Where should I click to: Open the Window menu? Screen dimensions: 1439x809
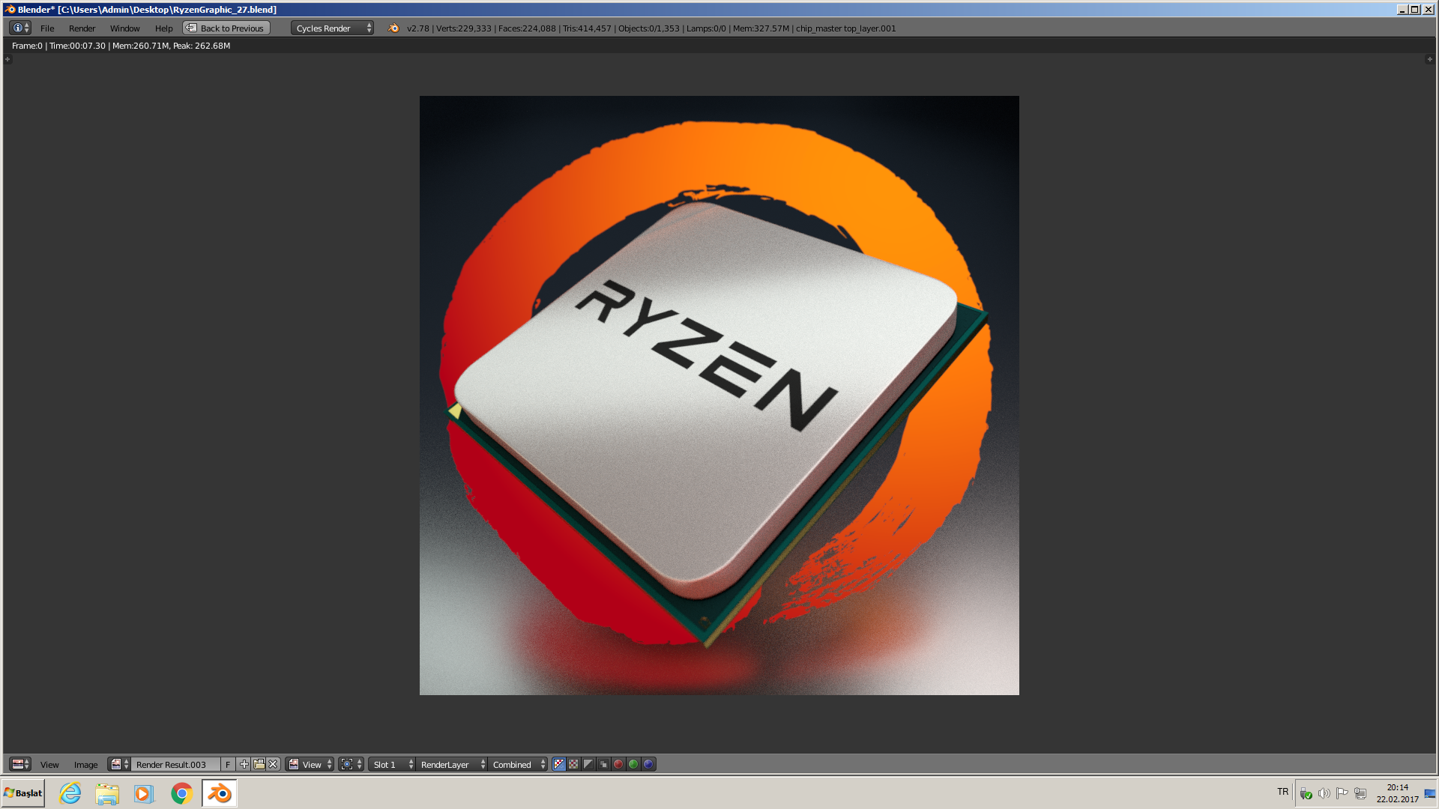point(124,28)
